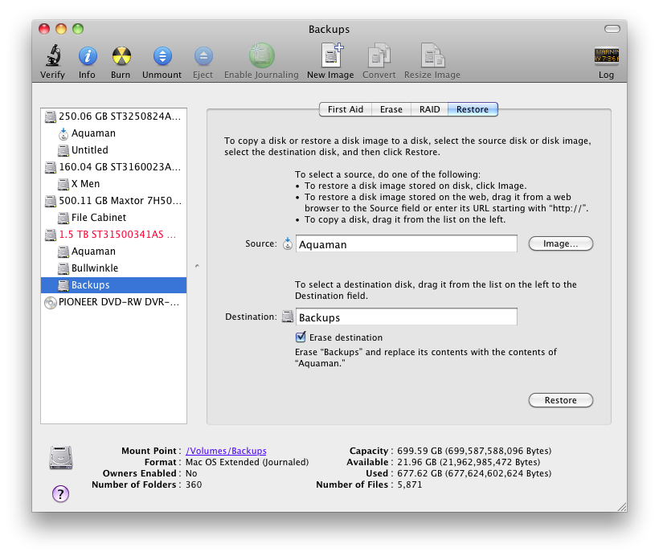659x556 pixels.
Task: Uncheck the Erase destination checkbox
Action: click(301, 337)
